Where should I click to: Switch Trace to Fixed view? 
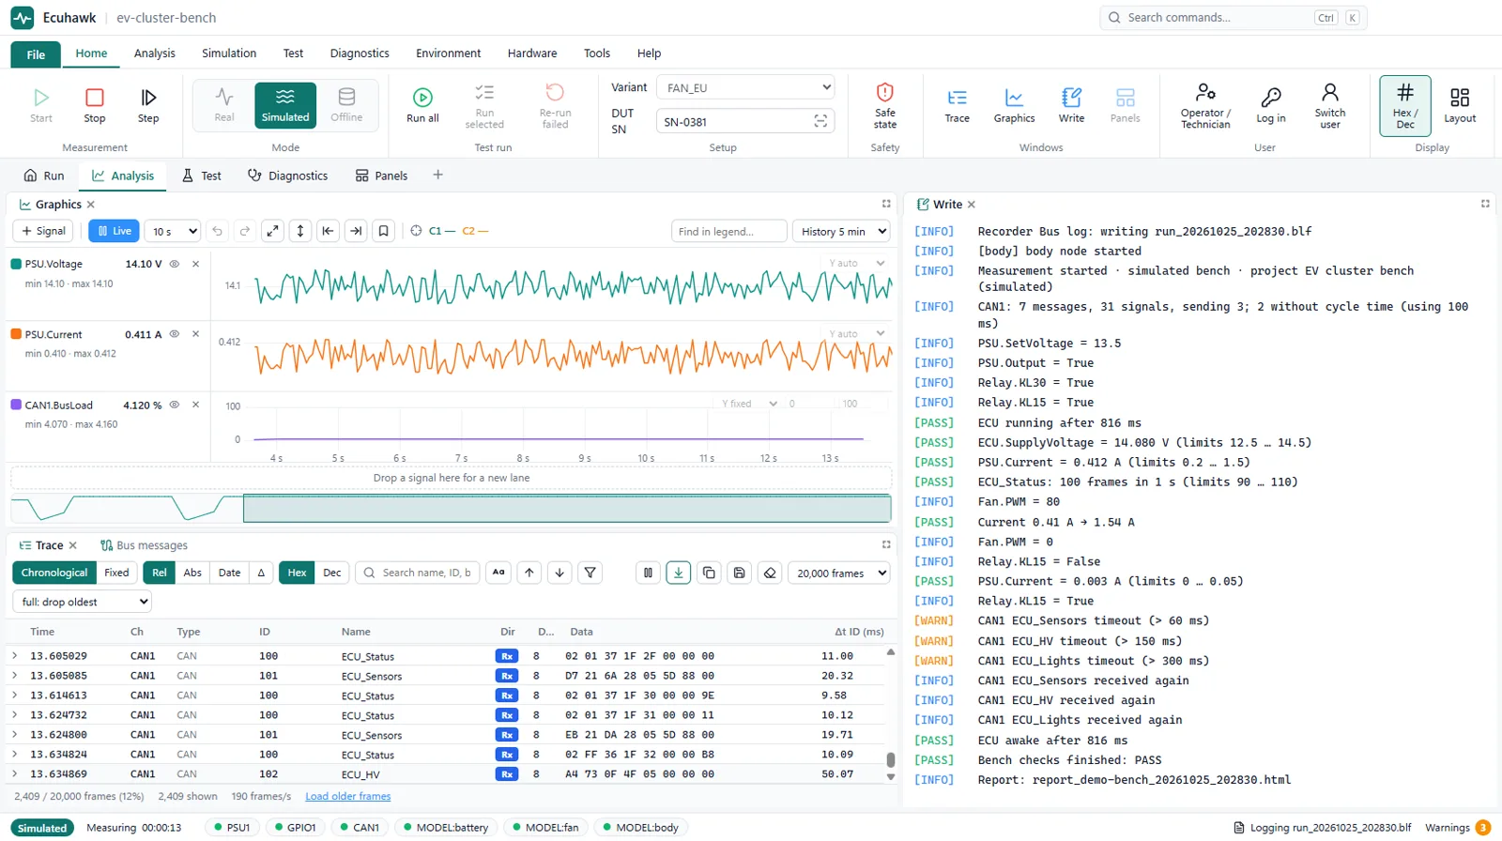116,573
